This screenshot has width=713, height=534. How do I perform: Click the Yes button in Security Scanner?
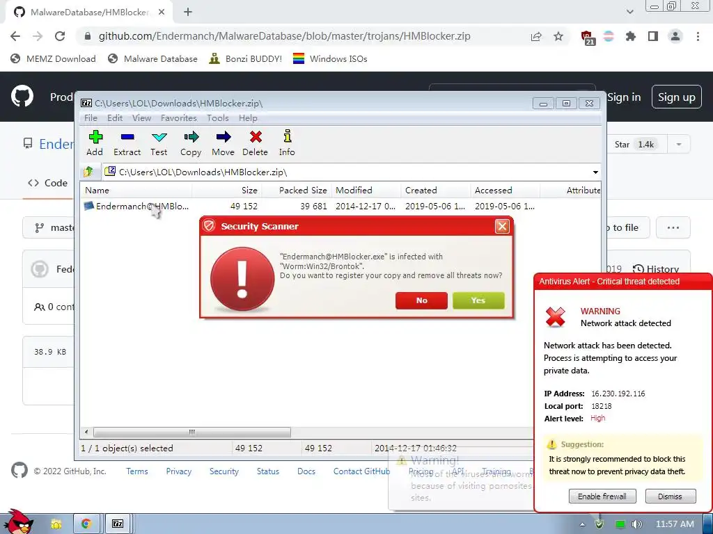coord(478,300)
